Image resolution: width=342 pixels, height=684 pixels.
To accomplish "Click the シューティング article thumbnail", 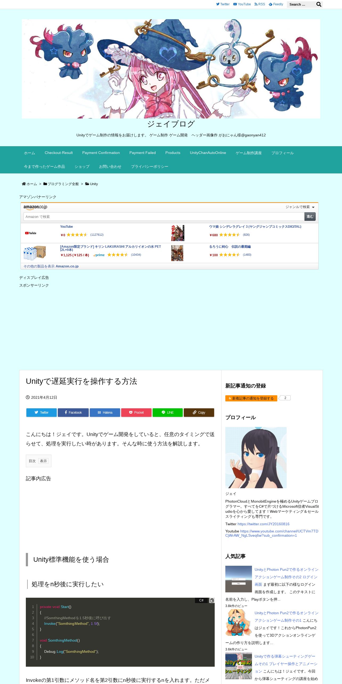I will [x=239, y=666].
